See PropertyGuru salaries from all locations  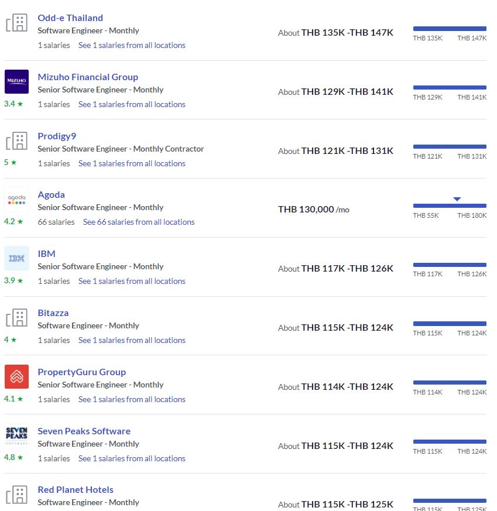coord(132,399)
